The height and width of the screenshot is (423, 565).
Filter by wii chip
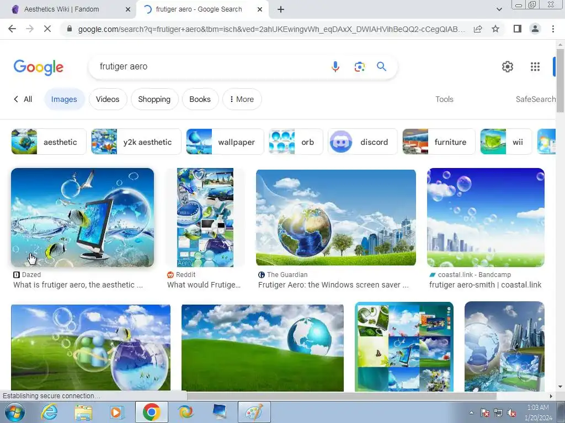click(x=506, y=142)
